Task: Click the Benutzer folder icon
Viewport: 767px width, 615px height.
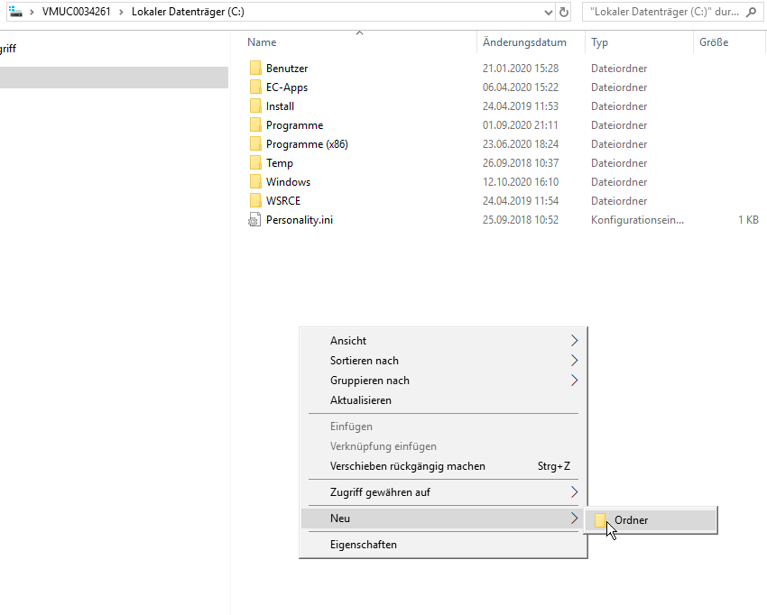Action: pyautogui.click(x=255, y=68)
